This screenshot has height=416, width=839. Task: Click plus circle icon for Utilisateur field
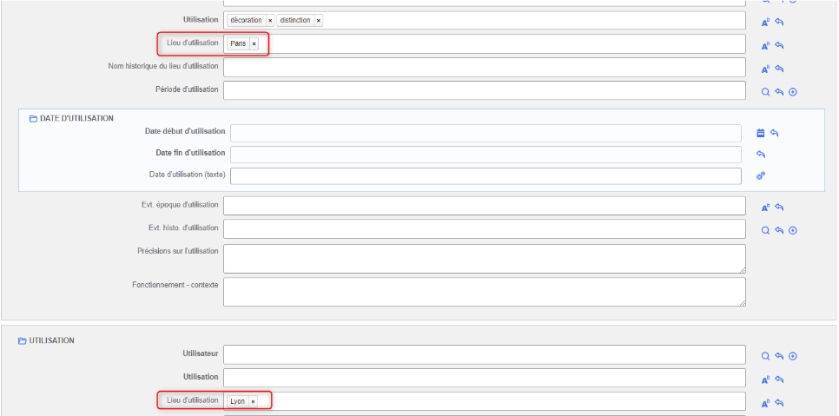click(793, 356)
